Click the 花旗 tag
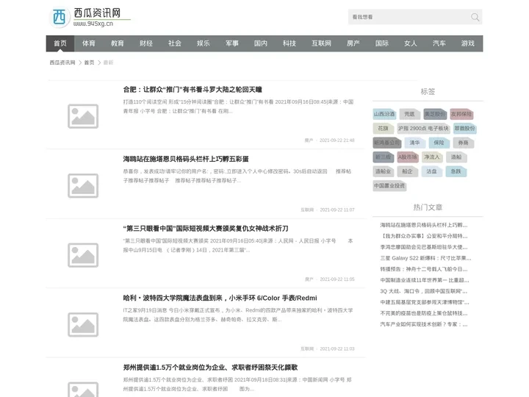This screenshot has width=529, height=397. pyautogui.click(x=384, y=129)
